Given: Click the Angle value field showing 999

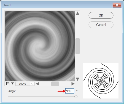Looking at the screenshot, I should pyautogui.click(x=70, y=91).
